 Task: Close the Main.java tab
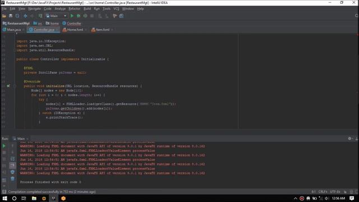point(24,30)
